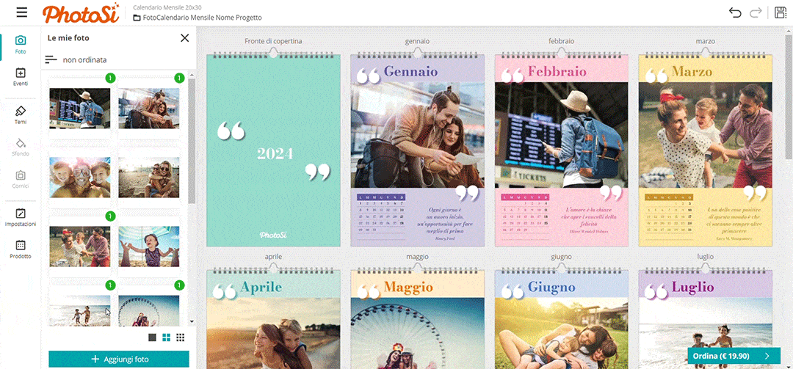Select the sunglasses women beach thumbnail
This screenshot has height=369, width=793.
click(x=148, y=177)
